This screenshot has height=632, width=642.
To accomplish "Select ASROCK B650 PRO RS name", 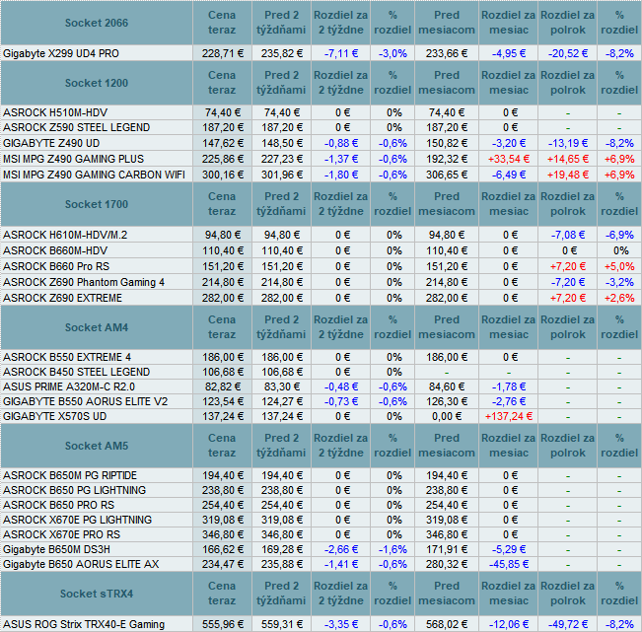I will click(x=59, y=505).
